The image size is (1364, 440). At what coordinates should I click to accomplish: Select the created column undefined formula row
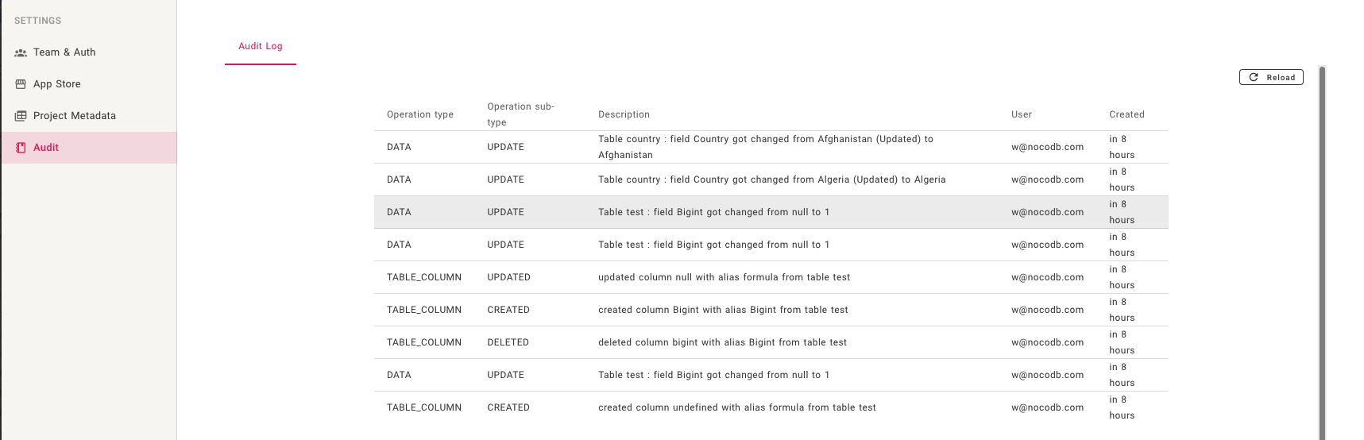pyautogui.click(x=771, y=407)
